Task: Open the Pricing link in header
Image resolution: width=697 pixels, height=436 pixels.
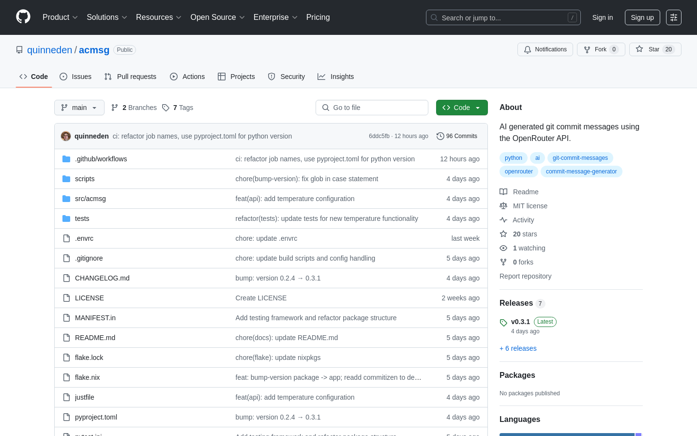Action: coord(318,17)
